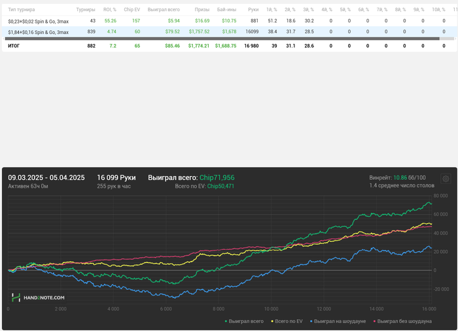The image size is (458, 331).
Task: Sort by 'Тип турнира' column header
Action: pos(22,10)
